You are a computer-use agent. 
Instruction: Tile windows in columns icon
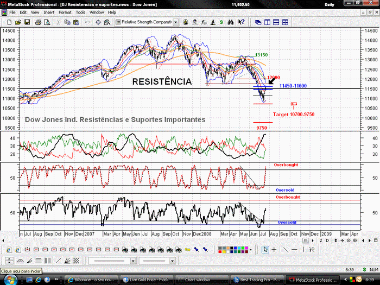point(267,22)
